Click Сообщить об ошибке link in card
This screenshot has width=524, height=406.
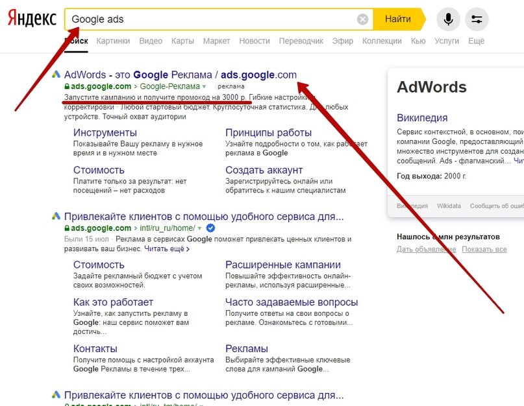(497, 206)
